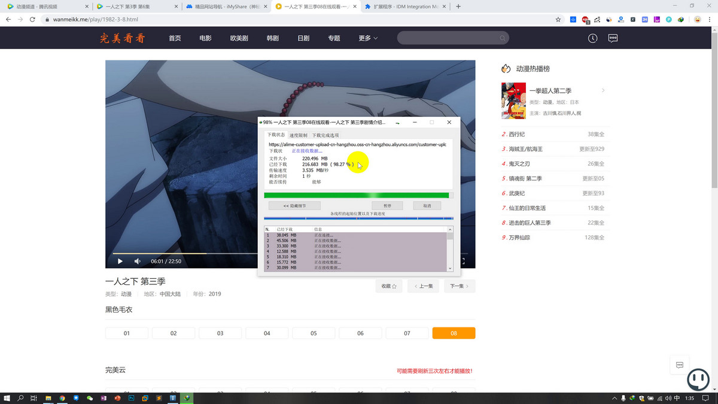Click the message bubble icon in site header
The height and width of the screenshot is (404, 718).
point(612,38)
